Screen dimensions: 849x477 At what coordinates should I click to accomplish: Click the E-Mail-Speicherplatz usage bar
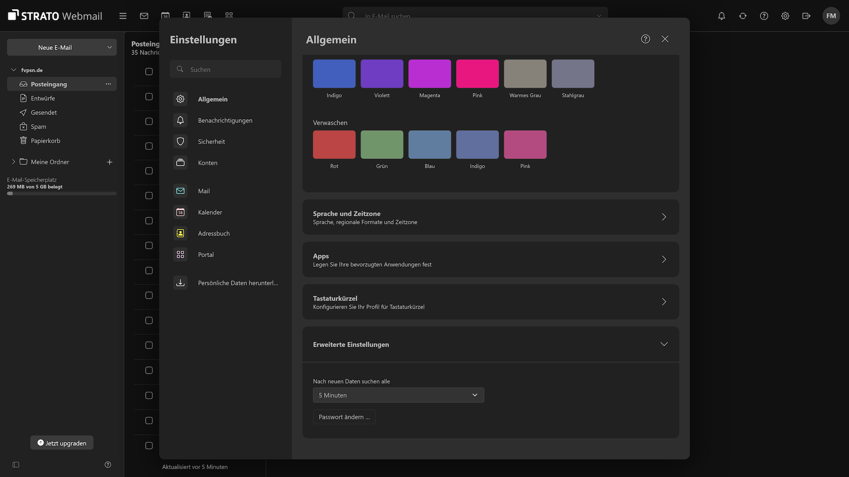click(62, 193)
